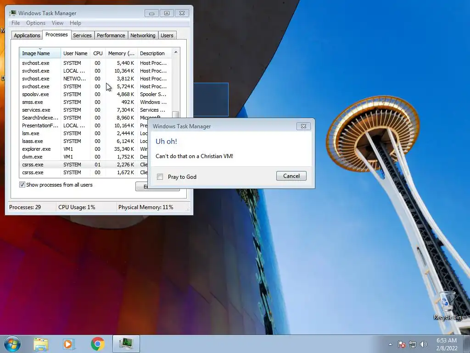Select the explorer.exe process row
Viewport: 470px width, 353px height.
tap(84, 149)
